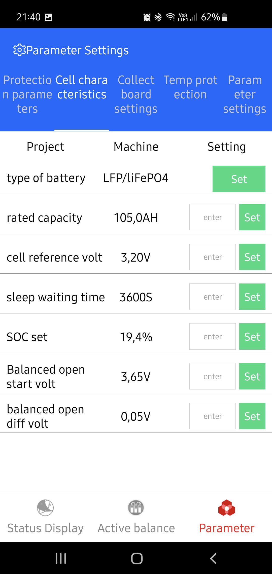Viewport: 272px width, 574px height.
Task: Open the Active balance icon
Action: coord(136,508)
